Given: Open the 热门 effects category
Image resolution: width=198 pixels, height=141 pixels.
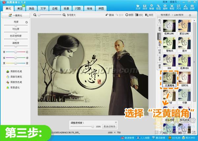Looking at the screenshot, I should point(159,21).
